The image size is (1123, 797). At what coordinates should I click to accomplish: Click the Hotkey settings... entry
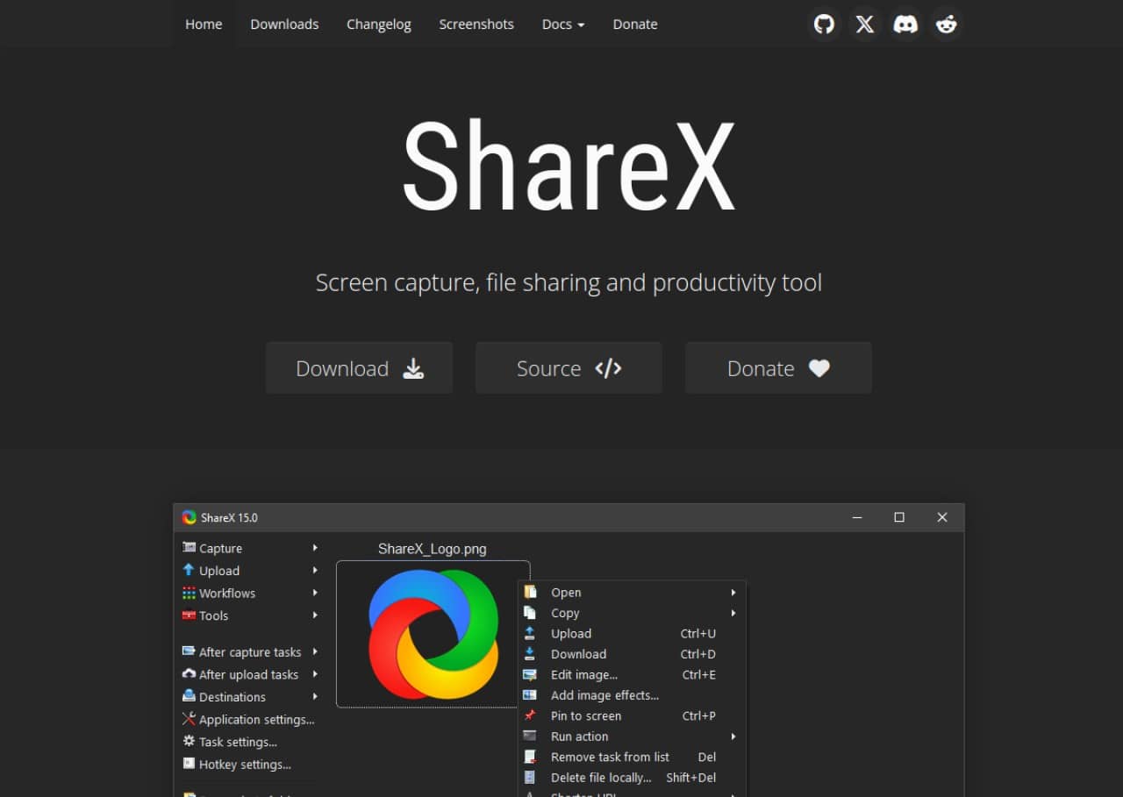pyautogui.click(x=245, y=764)
